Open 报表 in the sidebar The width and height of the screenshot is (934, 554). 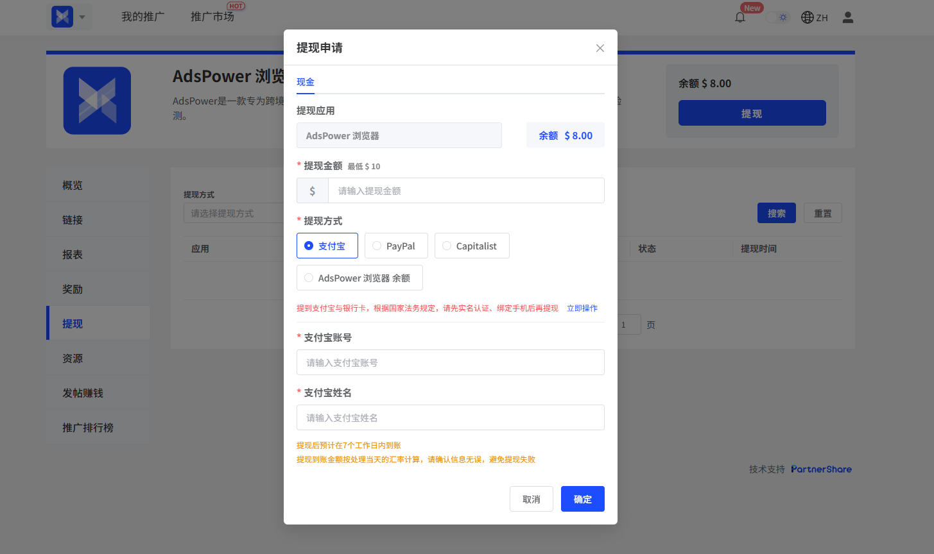click(98, 255)
